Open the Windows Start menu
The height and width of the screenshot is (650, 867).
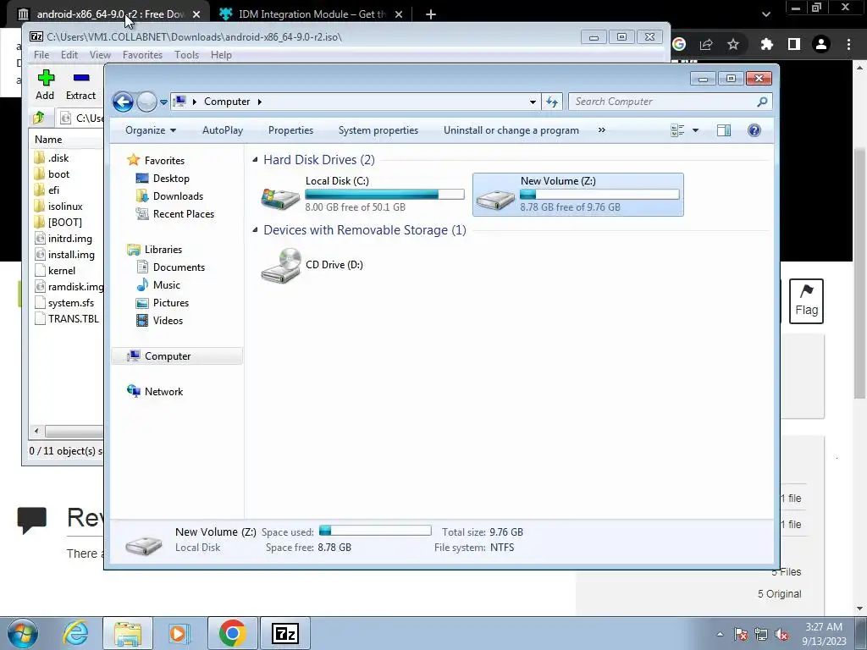tap(23, 633)
